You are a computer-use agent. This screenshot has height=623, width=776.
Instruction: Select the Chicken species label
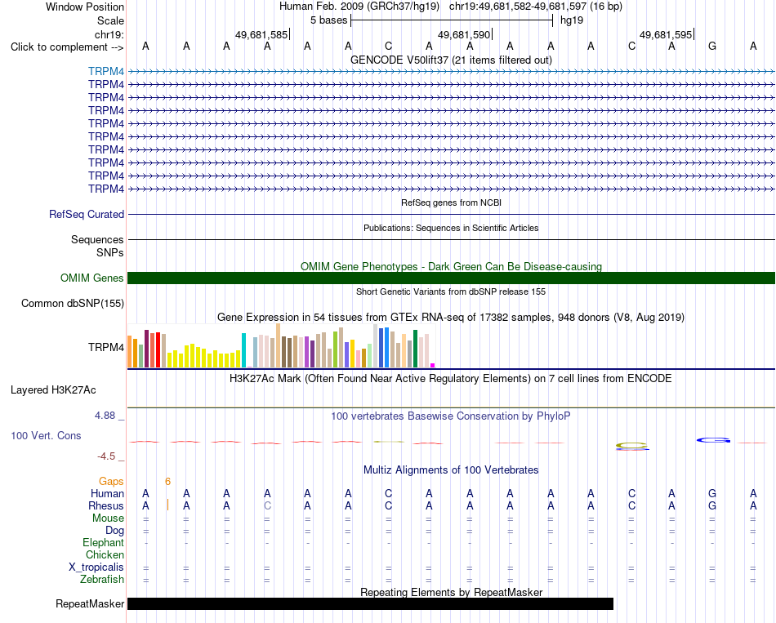click(x=105, y=554)
